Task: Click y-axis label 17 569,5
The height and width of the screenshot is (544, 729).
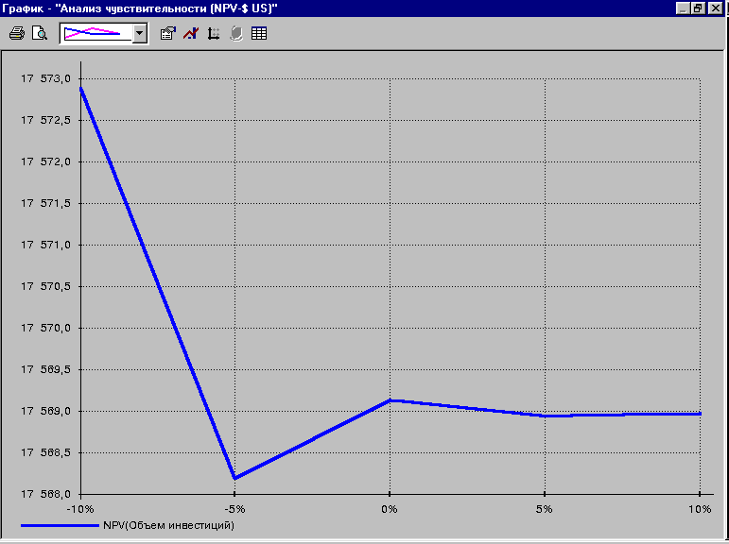Action: 45,369
